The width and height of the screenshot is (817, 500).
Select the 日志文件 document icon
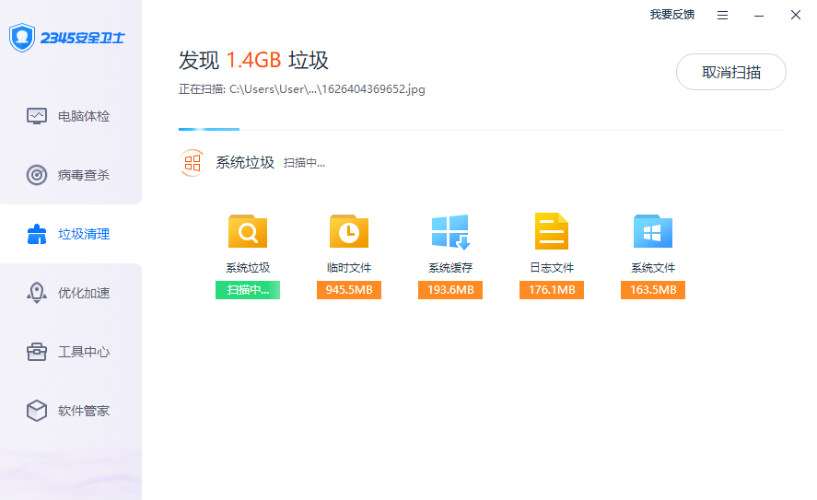[x=552, y=232]
